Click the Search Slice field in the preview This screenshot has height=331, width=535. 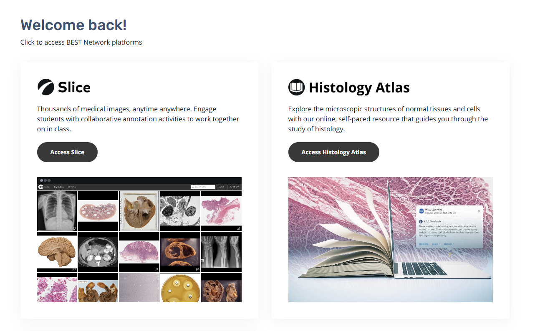click(x=203, y=187)
